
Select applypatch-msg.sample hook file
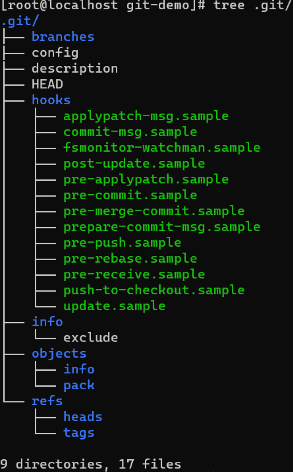146,116
